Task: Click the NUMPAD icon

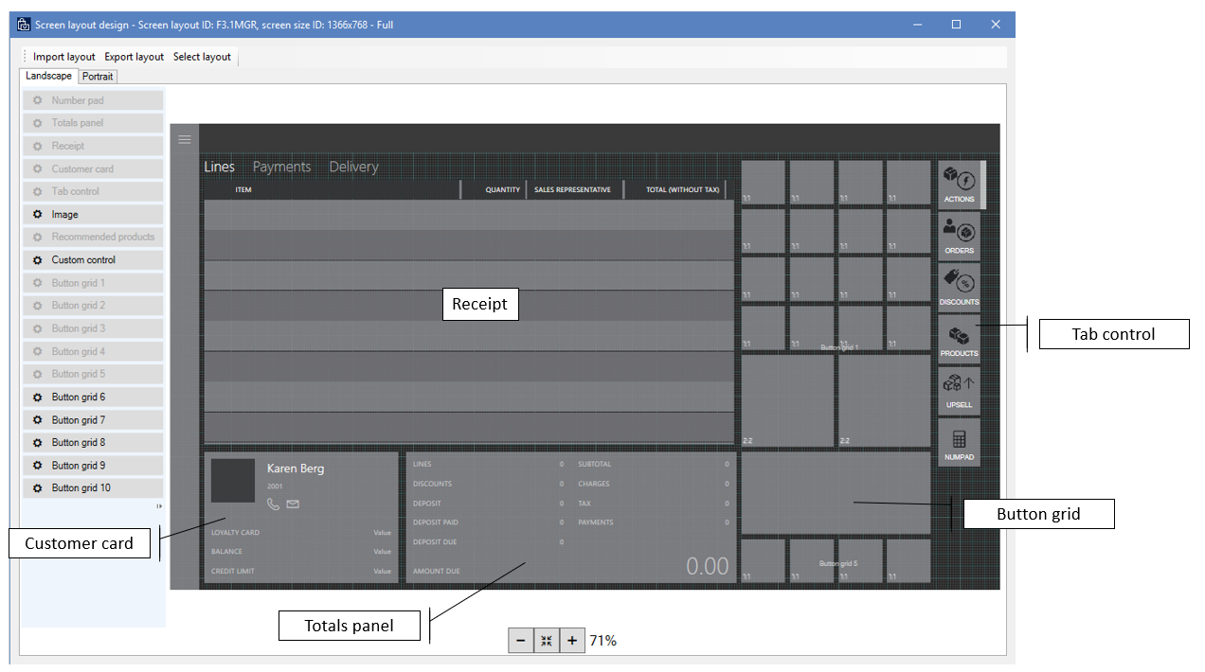Action: [959, 442]
